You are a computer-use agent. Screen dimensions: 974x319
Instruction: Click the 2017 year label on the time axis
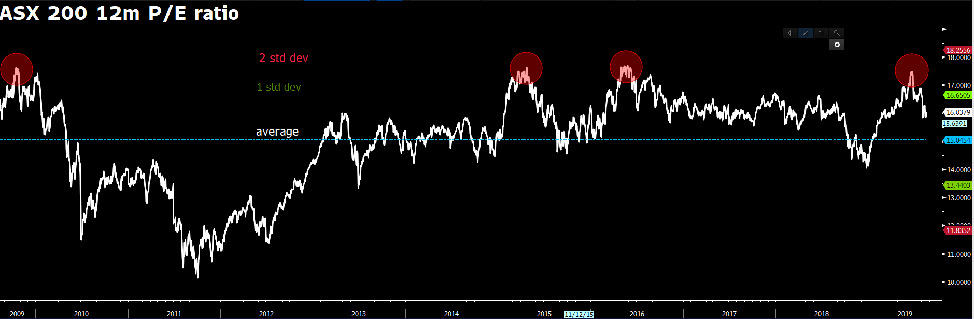point(729,314)
